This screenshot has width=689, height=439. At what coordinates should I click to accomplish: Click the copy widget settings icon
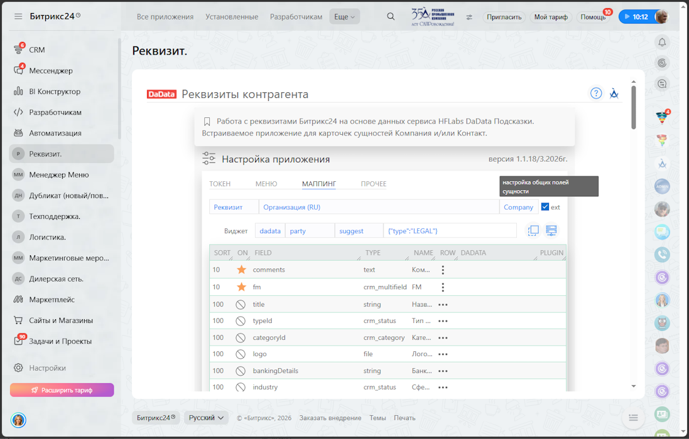click(533, 231)
